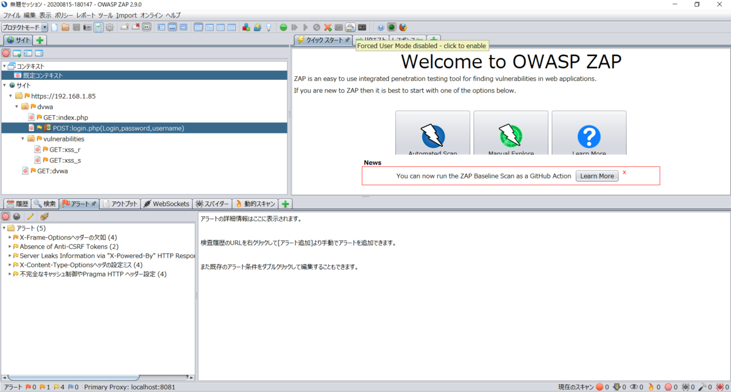Open the ファイル menu

[12, 15]
